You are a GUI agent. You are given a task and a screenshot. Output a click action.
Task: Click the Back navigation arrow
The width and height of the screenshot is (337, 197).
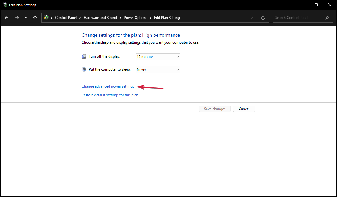[x=7, y=18]
